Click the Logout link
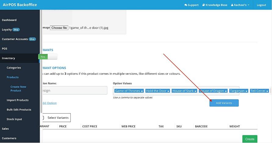This screenshot has height=143, width=272. (261, 5)
